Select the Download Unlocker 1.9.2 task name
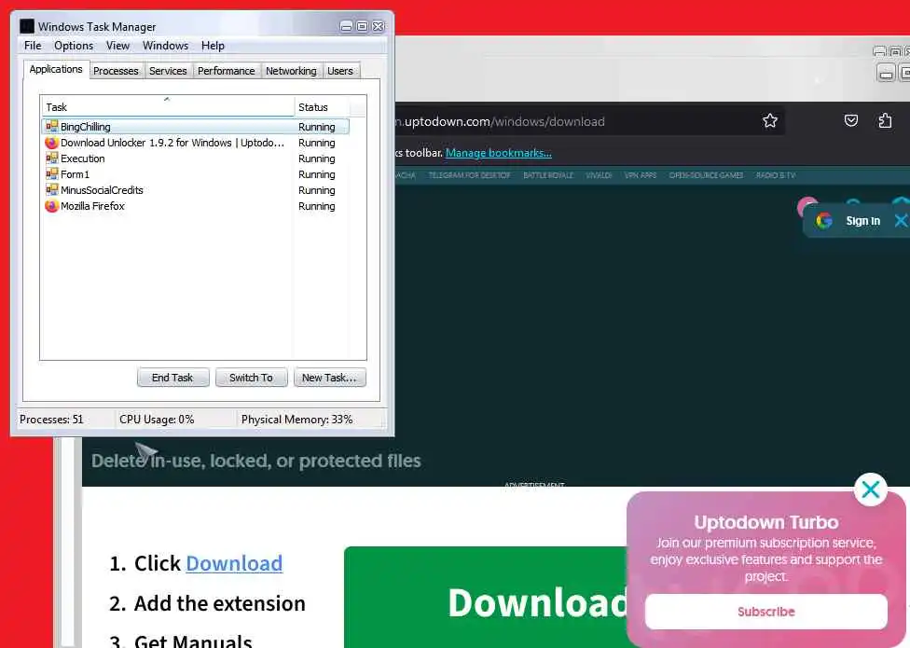Screen dimensions: 910x648 [172, 143]
